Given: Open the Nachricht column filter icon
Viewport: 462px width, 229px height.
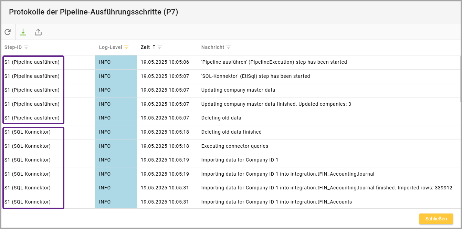Looking at the screenshot, I should (229, 47).
